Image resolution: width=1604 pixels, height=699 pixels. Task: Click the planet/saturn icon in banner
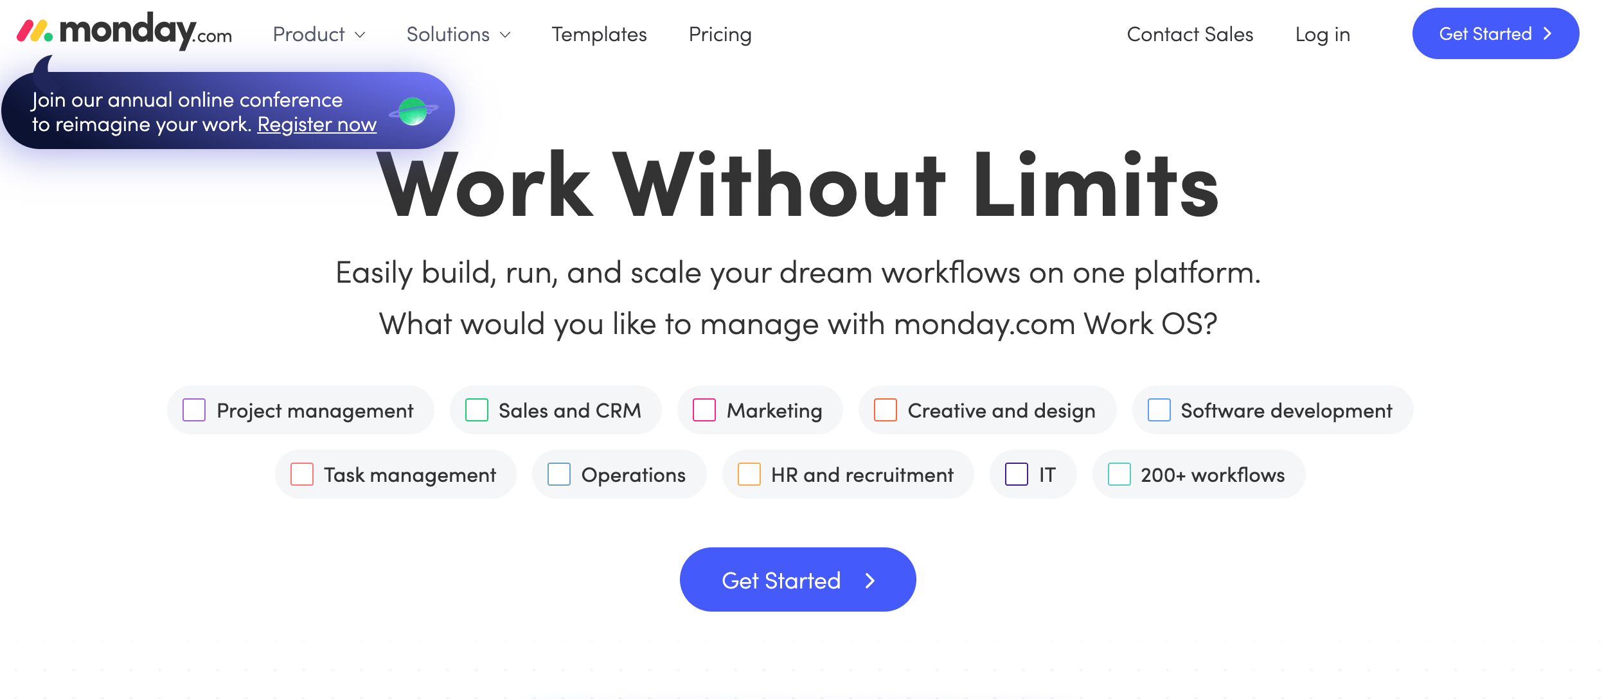pos(414,112)
